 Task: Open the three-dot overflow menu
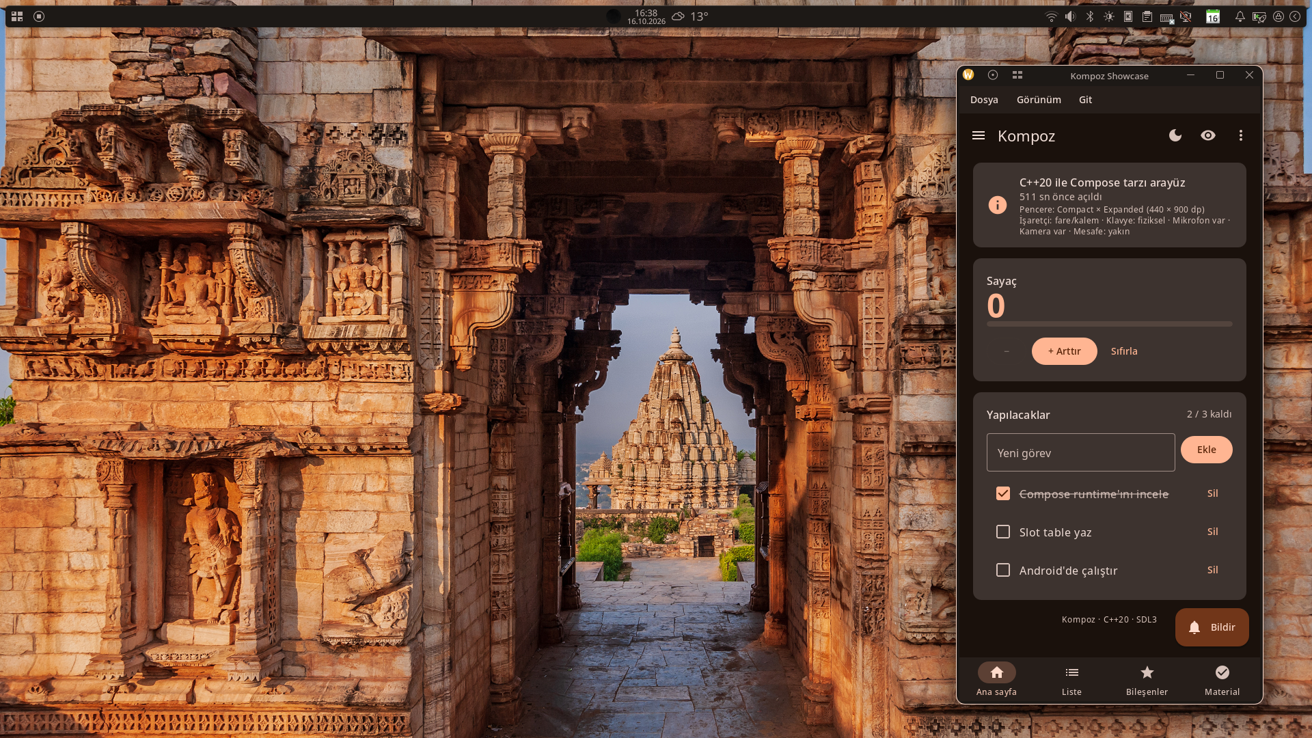click(1241, 135)
